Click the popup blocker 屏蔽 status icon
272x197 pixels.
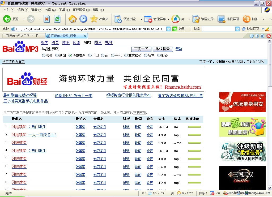click(212, 193)
